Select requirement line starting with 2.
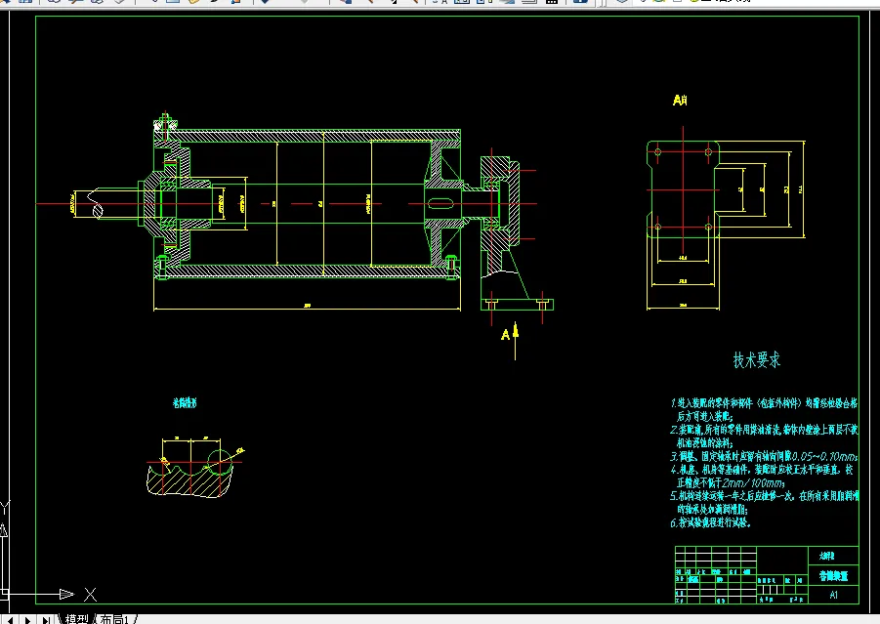Viewport: 880px width, 624px height. click(x=764, y=430)
